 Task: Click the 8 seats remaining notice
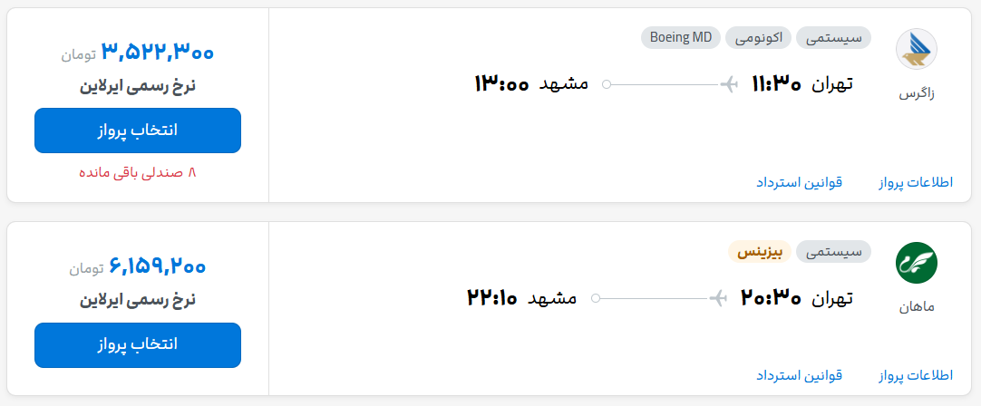click(138, 173)
